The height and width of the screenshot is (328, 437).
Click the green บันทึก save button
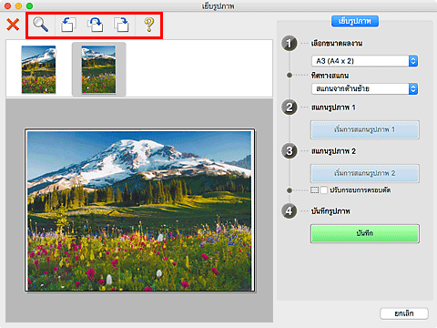coord(365,233)
